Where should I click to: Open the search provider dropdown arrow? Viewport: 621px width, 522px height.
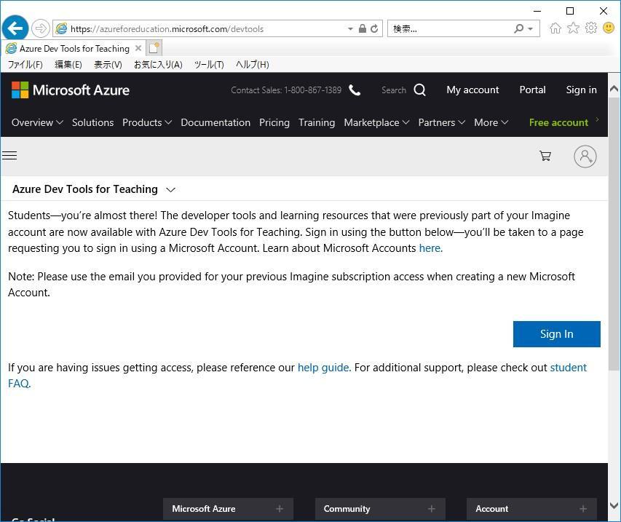(530, 29)
